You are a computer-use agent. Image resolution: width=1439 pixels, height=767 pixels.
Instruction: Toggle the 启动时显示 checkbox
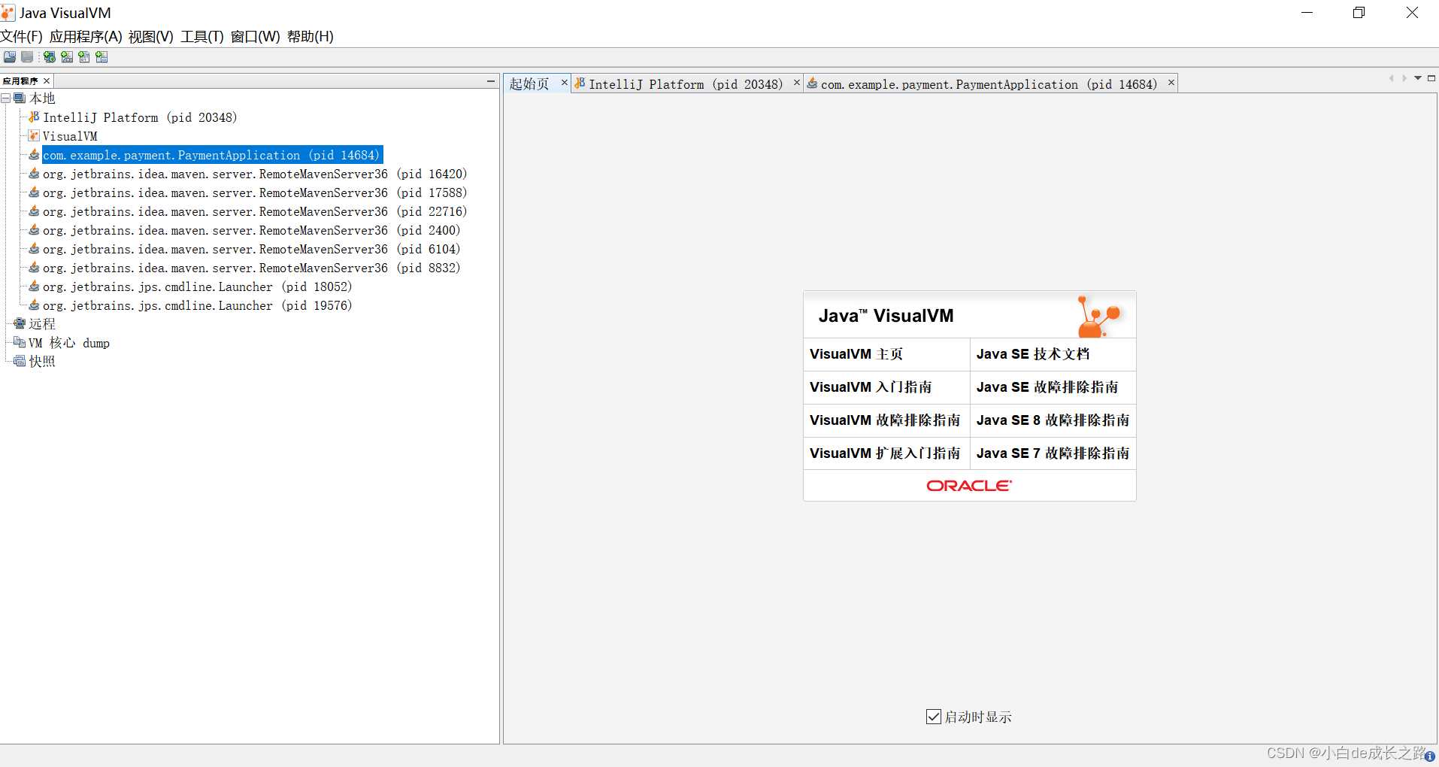click(x=934, y=717)
